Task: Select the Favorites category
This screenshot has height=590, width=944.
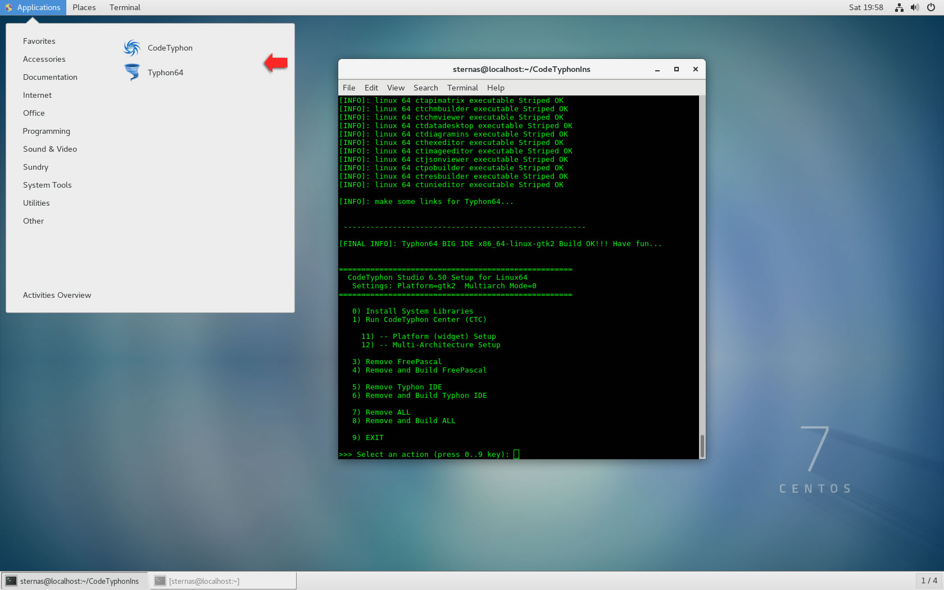Action: tap(39, 41)
